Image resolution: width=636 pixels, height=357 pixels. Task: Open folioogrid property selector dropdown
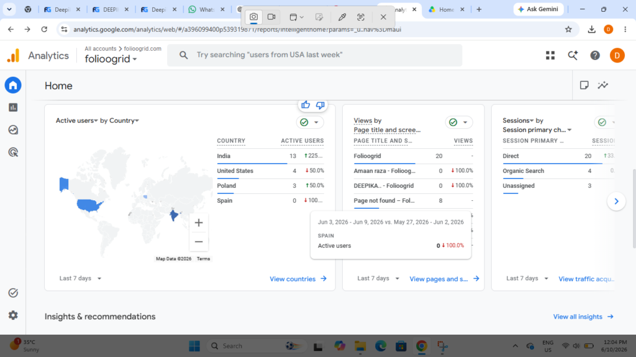tap(111, 59)
